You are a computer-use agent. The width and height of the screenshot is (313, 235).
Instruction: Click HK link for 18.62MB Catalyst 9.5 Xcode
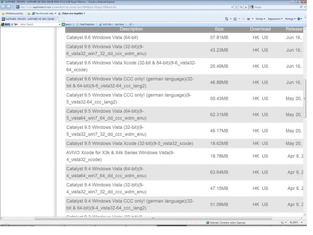(256, 143)
